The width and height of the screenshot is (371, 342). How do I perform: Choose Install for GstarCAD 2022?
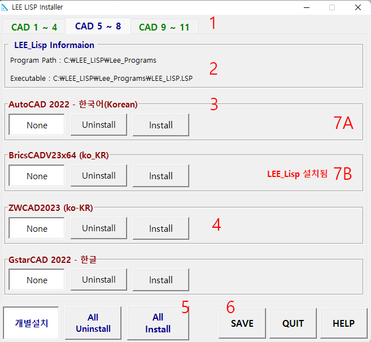click(161, 280)
